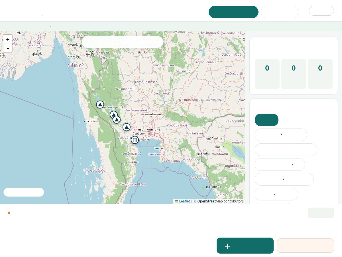Click the dark green filled button in the header
The width and height of the screenshot is (342, 257).
[233, 12]
